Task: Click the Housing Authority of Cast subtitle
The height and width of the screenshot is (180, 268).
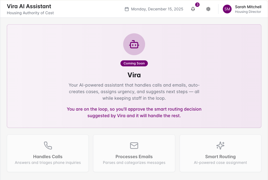Action: 30,13
